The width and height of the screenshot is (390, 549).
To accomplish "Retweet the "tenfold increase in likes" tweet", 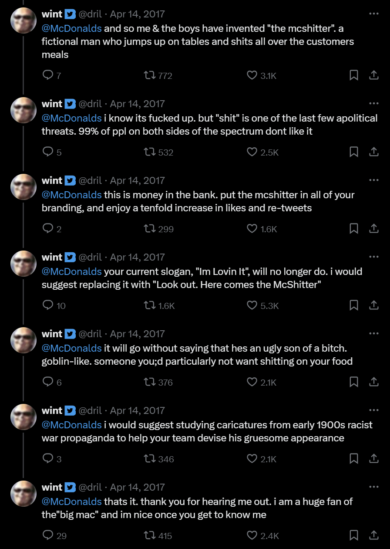I will (x=150, y=229).
